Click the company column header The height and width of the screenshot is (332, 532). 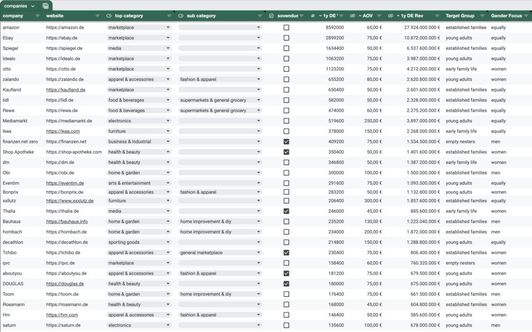point(13,16)
